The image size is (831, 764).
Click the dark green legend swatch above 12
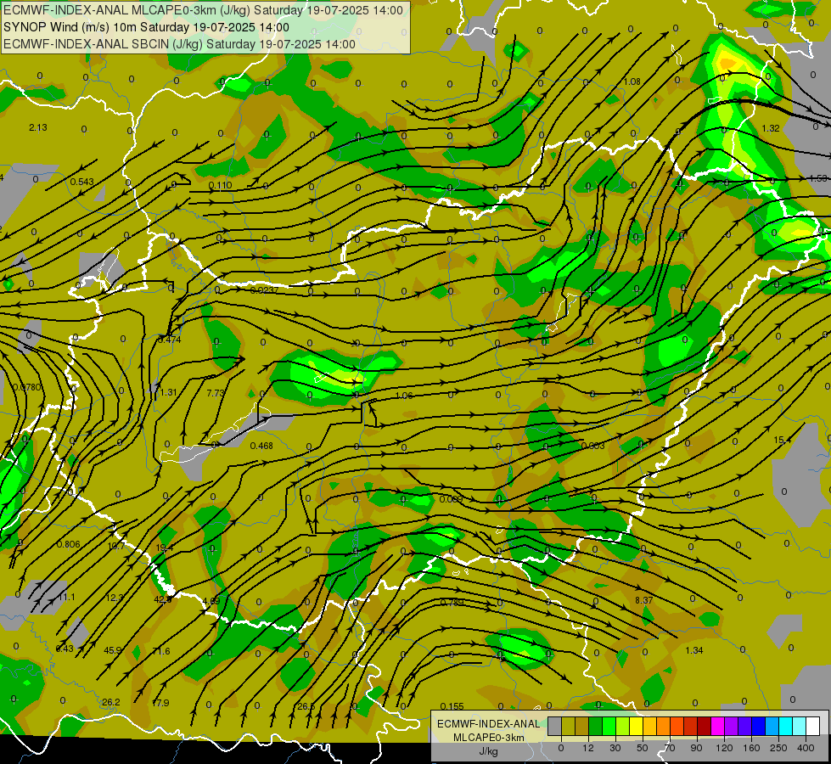pos(595,727)
